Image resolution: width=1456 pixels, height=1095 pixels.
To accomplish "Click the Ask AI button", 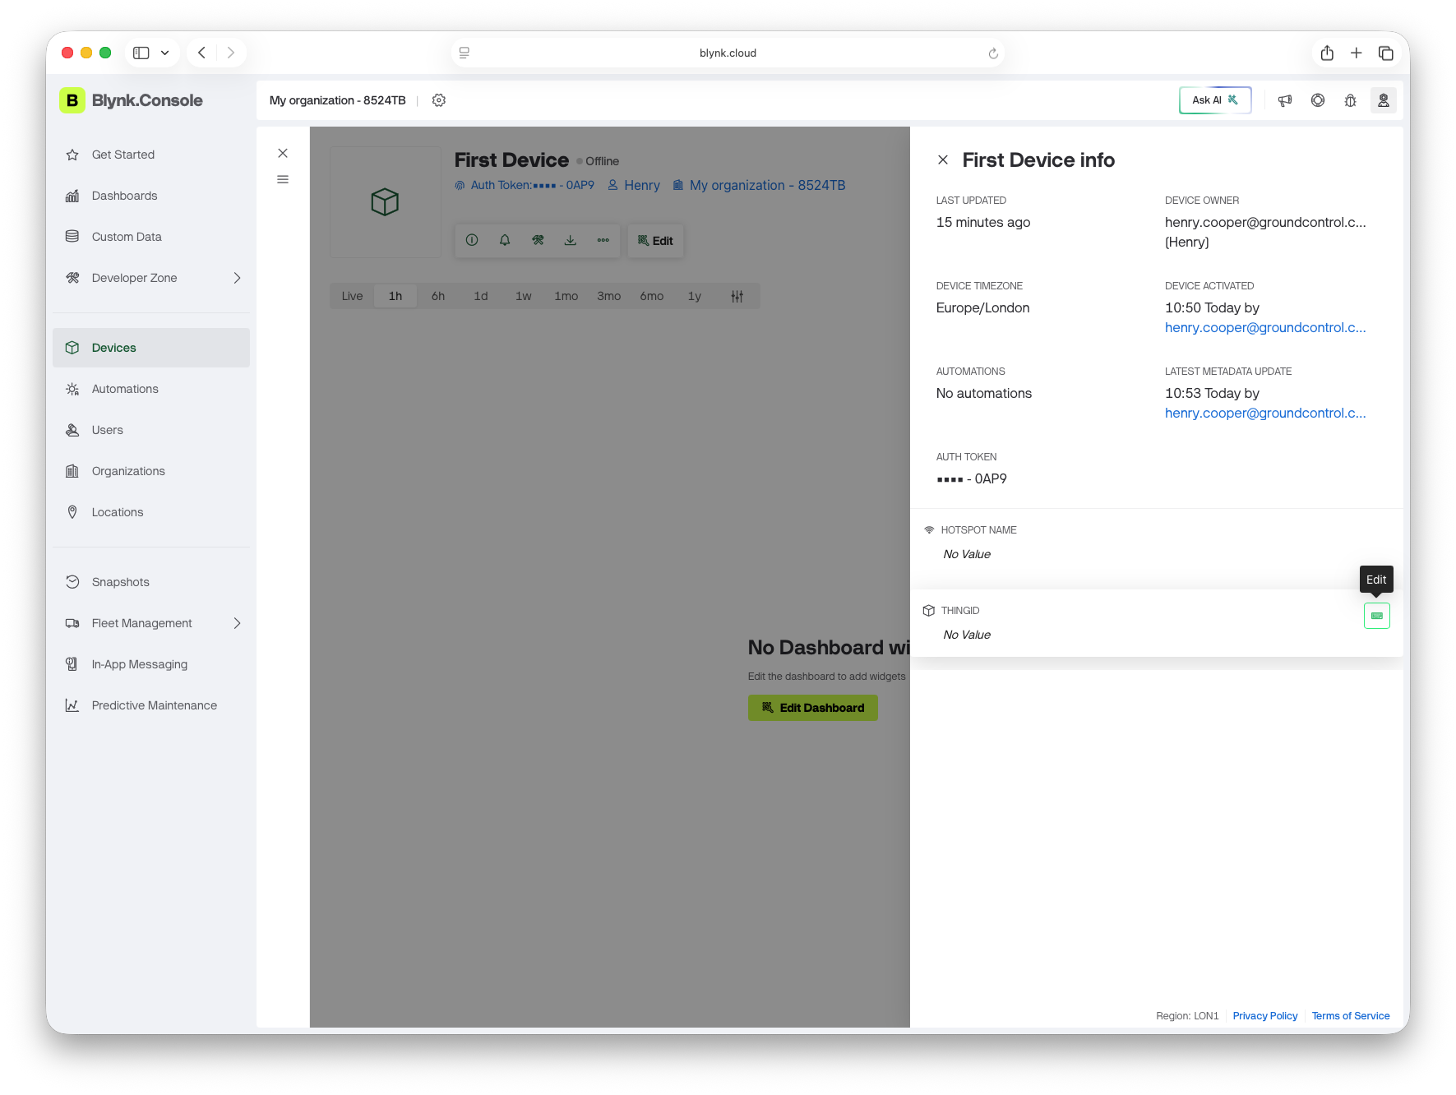I will coord(1215,100).
